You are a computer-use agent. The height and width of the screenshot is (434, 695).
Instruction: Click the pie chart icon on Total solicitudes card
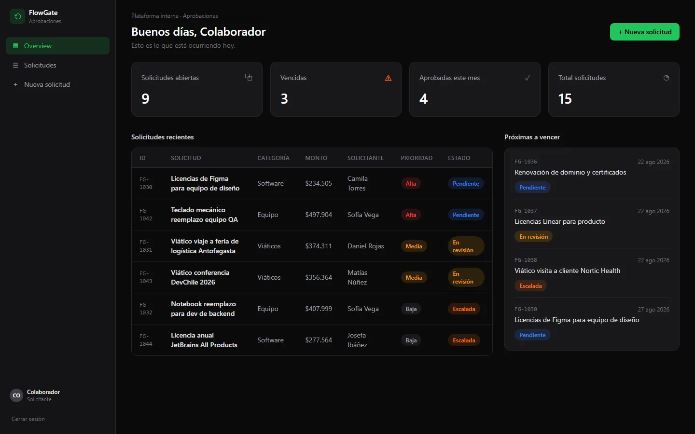click(x=667, y=78)
